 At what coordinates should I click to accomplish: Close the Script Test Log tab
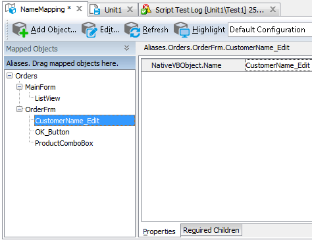pos(273,9)
